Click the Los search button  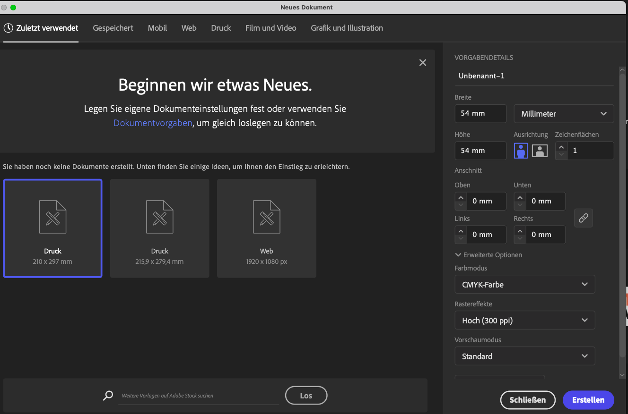(306, 396)
